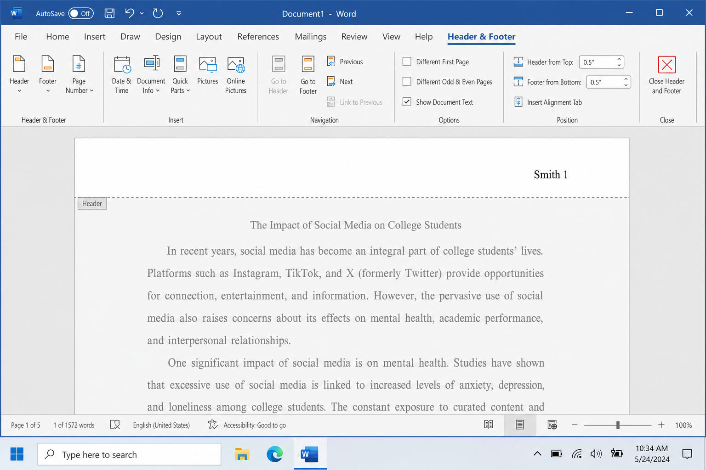This screenshot has width=706, height=470.
Task: Open File Explorer from taskbar
Action: point(242,454)
